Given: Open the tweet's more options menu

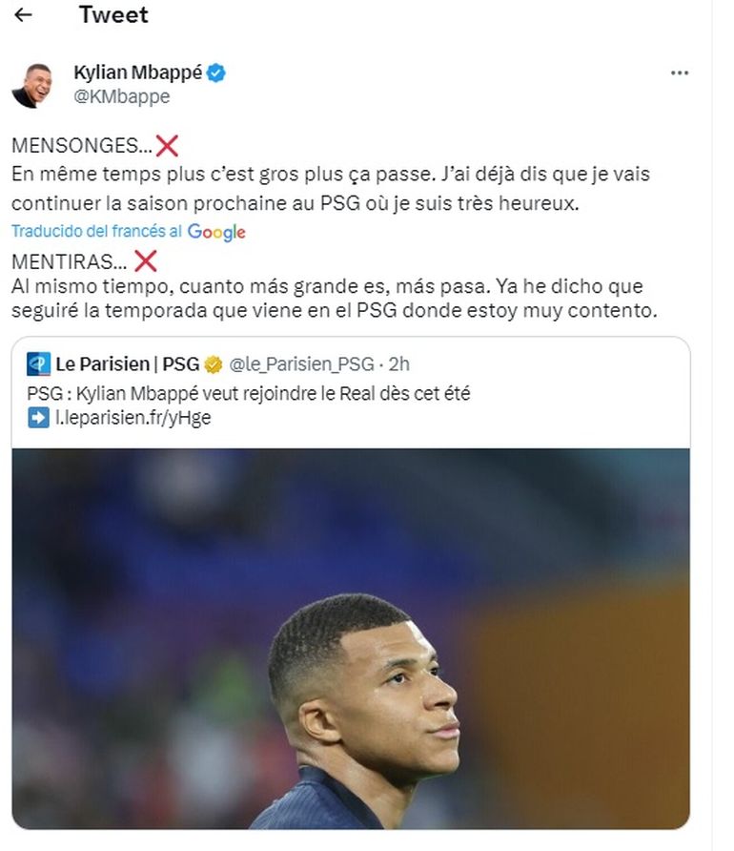Looking at the screenshot, I should [x=679, y=73].
